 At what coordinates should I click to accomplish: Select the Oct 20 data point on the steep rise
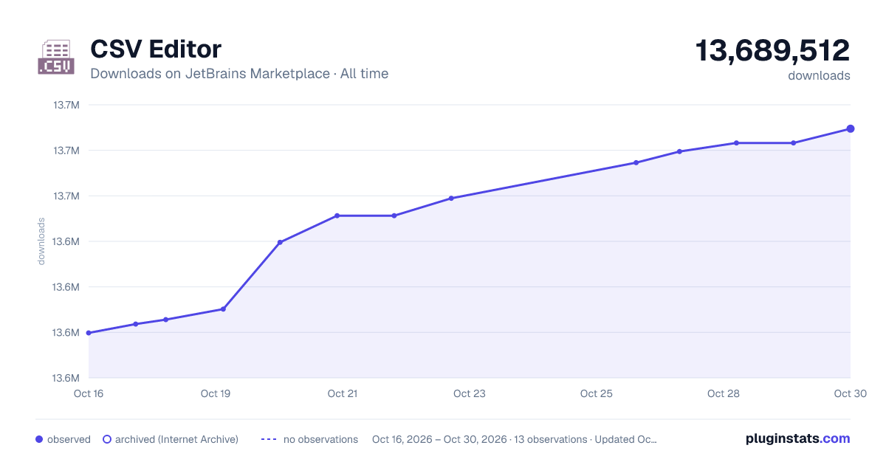(x=280, y=242)
